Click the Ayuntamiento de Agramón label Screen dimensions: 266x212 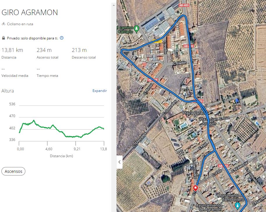(209, 207)
